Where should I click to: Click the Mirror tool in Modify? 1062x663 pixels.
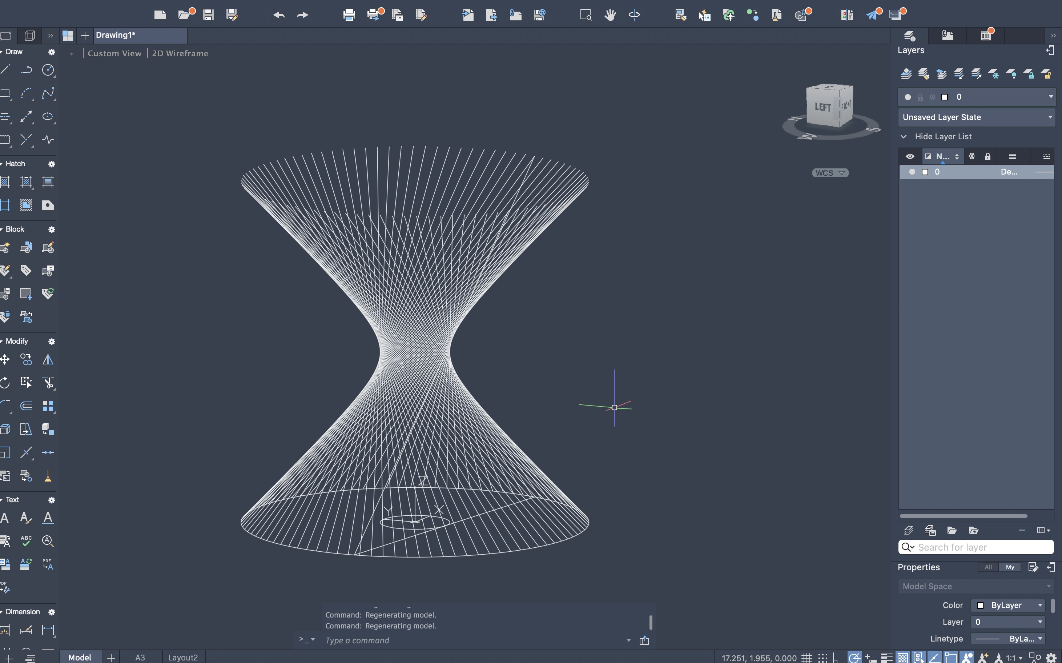[48, 360]
